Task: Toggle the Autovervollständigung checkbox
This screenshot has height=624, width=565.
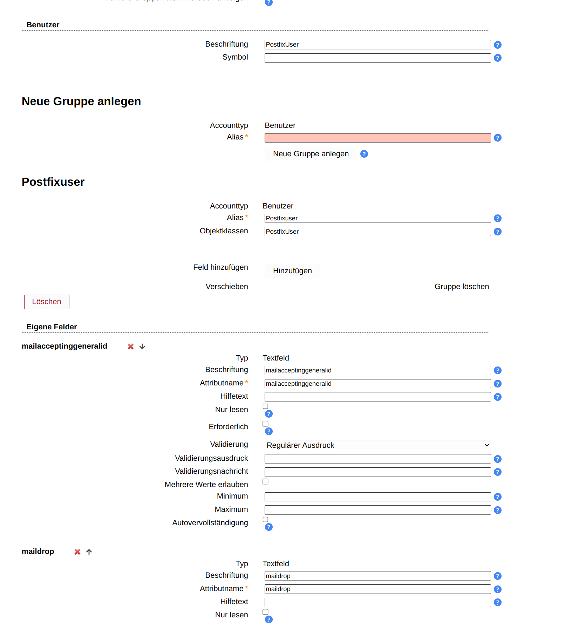Action: pyautogui.click(x=266, y=520)
